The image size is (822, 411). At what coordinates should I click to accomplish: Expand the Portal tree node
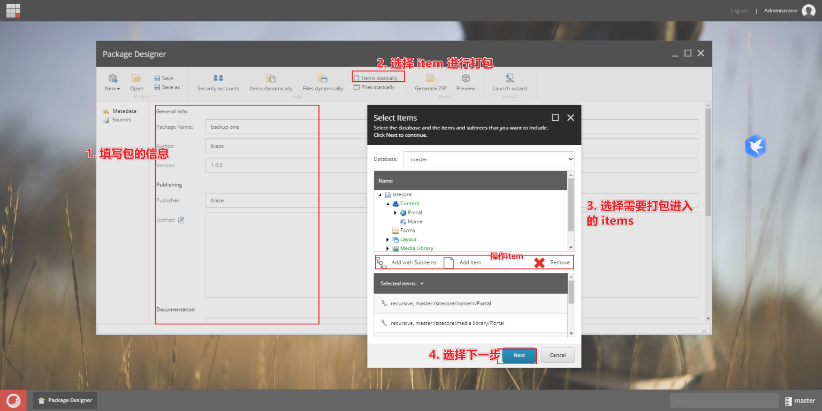point(395,213)
